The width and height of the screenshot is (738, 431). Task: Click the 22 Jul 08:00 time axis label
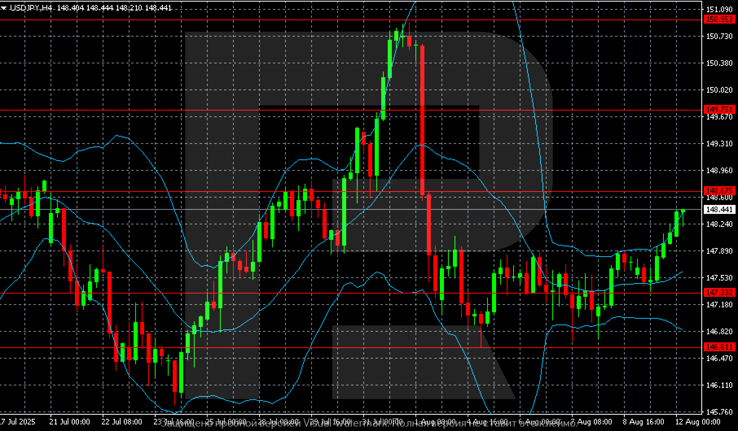pyautogui.click(x=121, y=422)
